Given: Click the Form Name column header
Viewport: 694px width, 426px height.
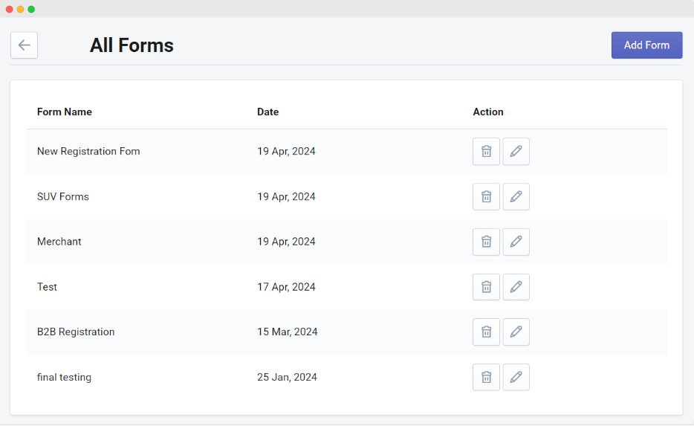Looking at the screenshot, I should (65, 112).
